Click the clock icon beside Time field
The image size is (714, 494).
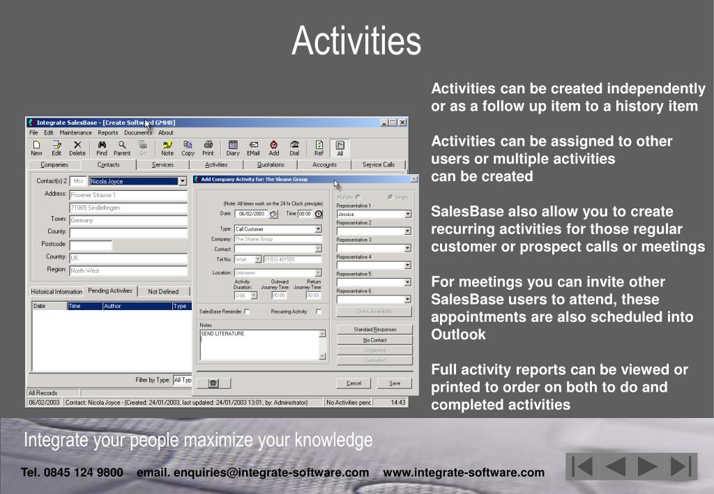319,214
